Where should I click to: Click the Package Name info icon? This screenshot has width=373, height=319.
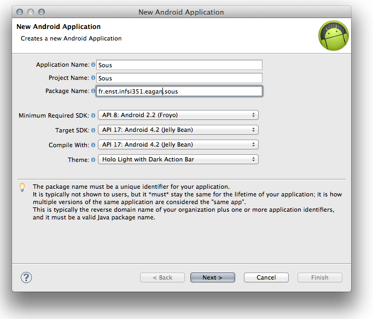[x=93, y=91]
